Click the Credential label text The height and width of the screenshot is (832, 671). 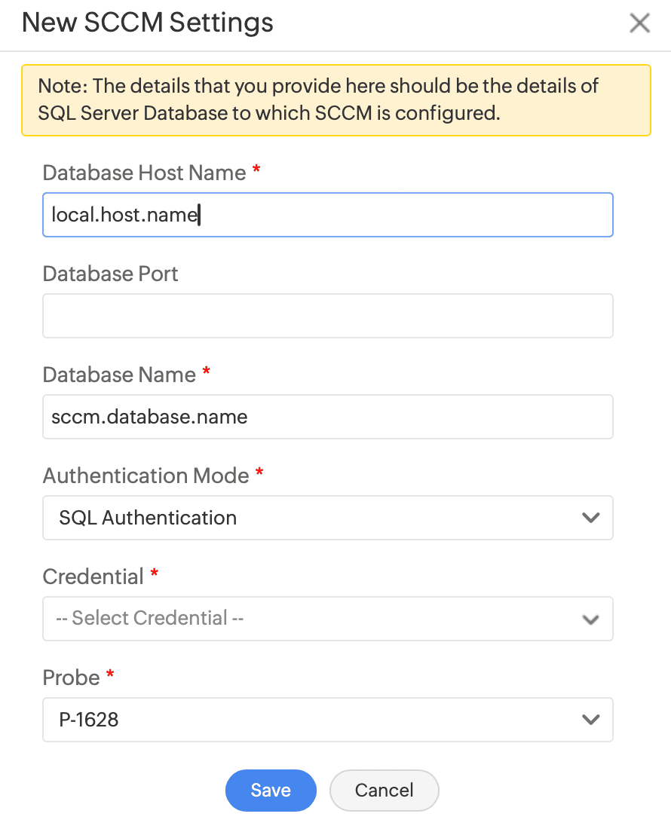pos(93,577)
